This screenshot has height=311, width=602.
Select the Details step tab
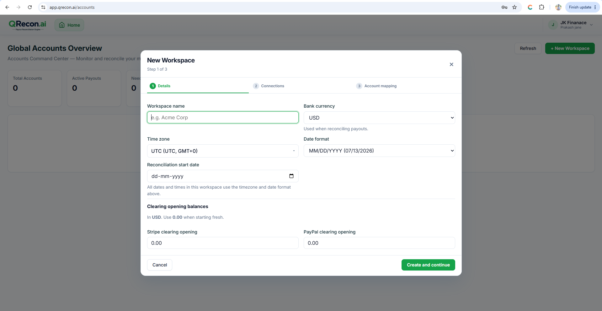(x=198, y=86)
